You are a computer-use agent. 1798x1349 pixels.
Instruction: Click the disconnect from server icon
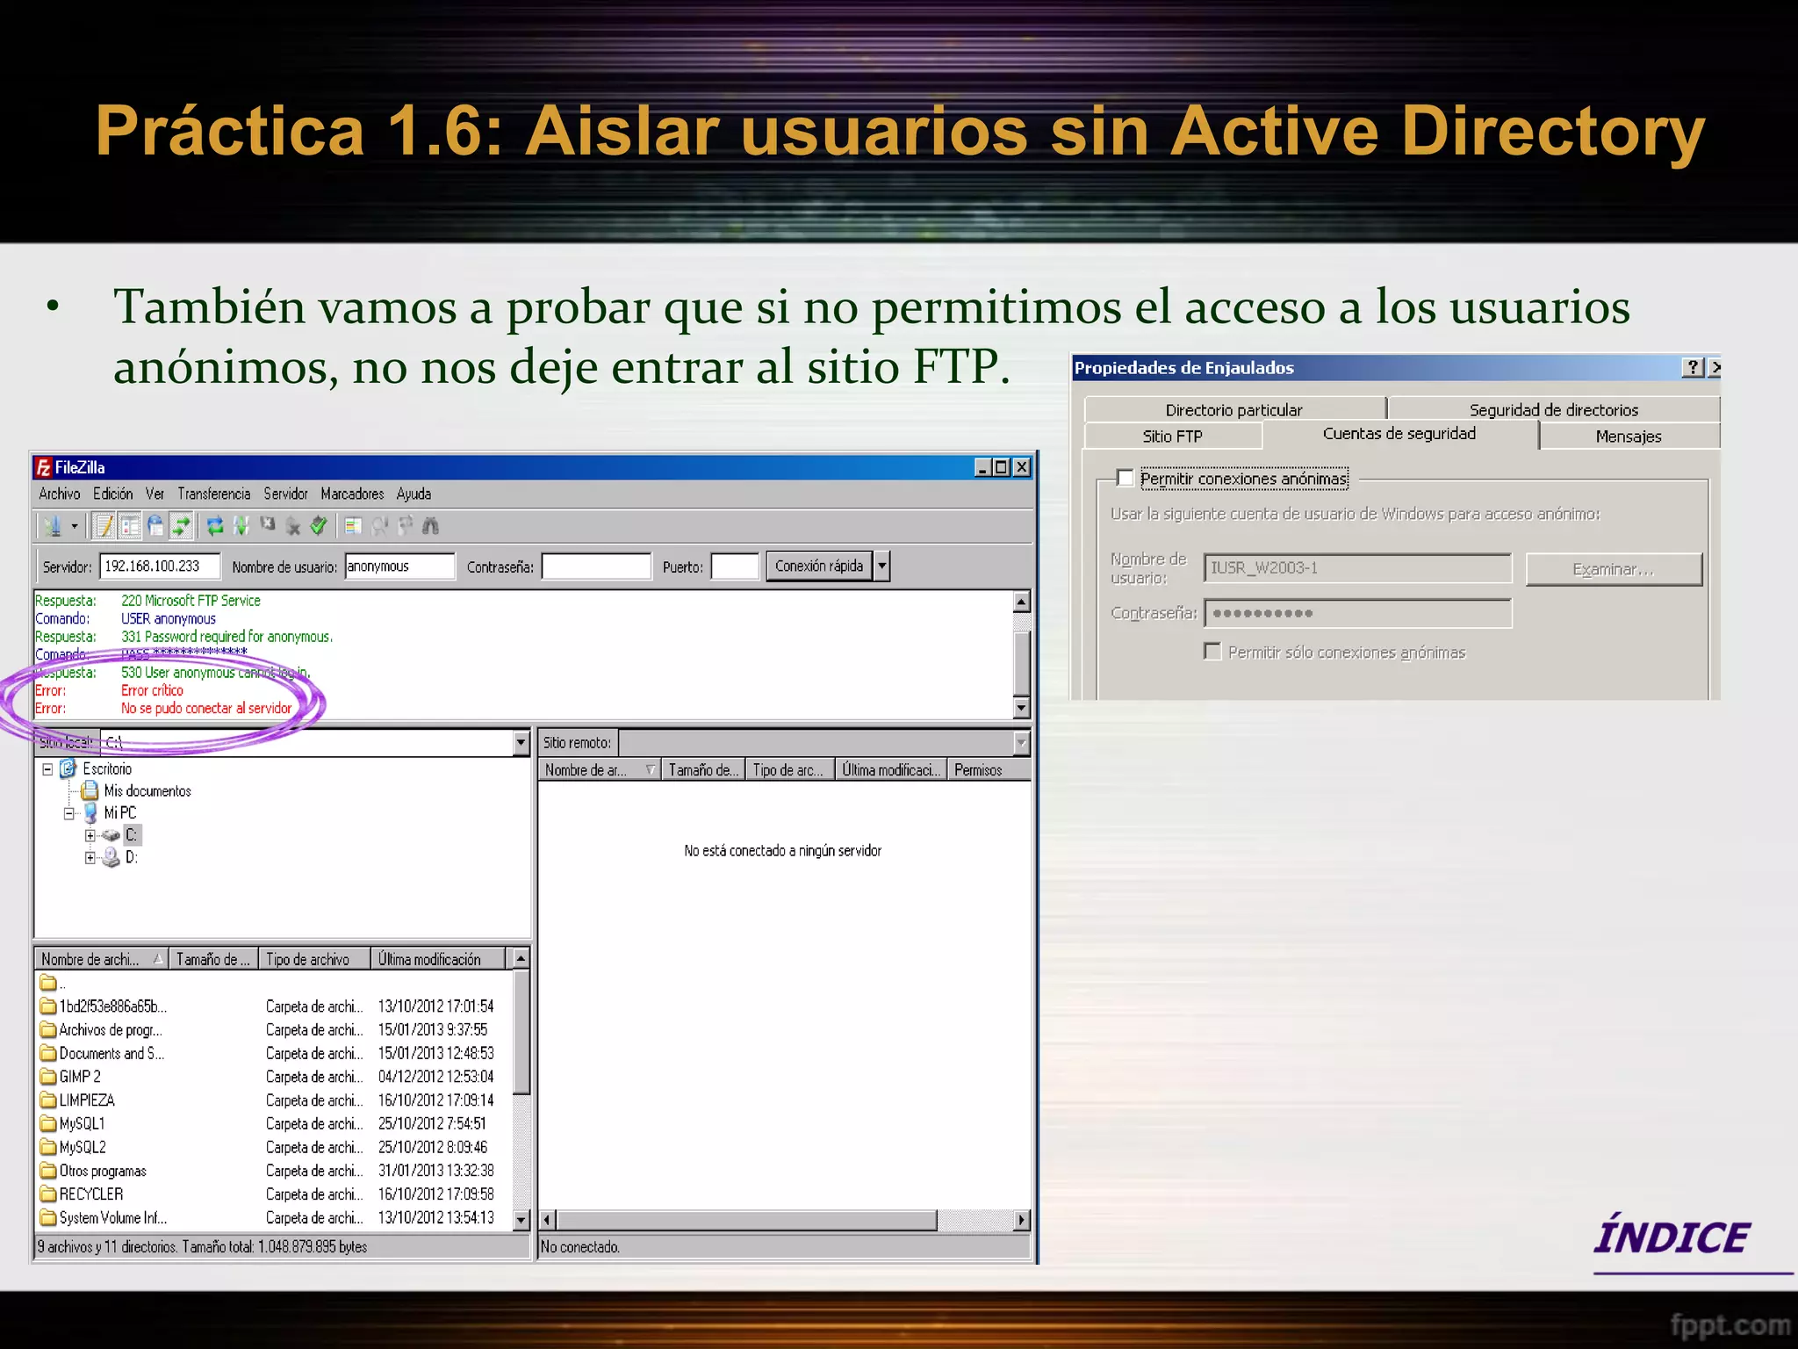click(292, 526)
